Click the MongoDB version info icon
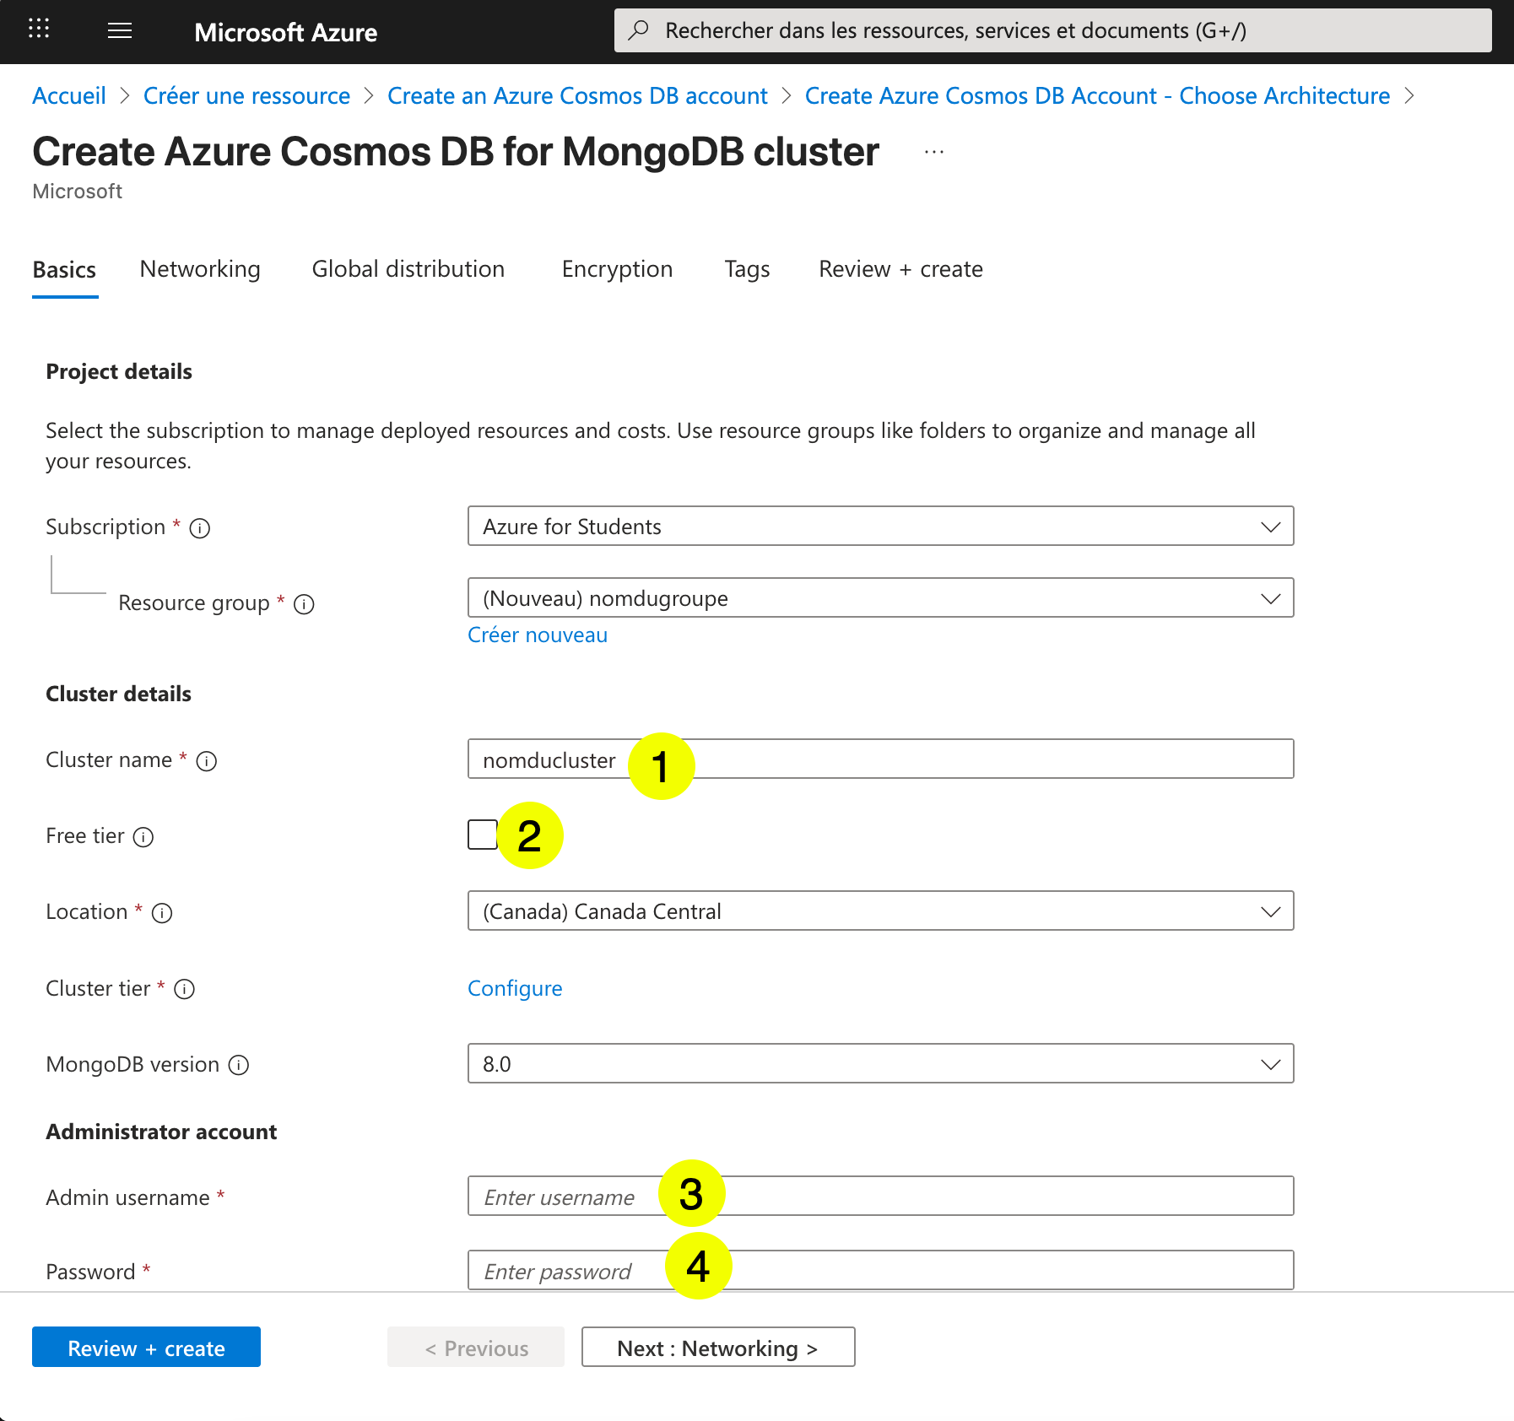This screenshot has width=1514, height=1421. [x=239, y=1065]
